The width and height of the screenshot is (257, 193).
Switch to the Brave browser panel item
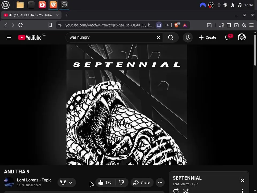53,5
